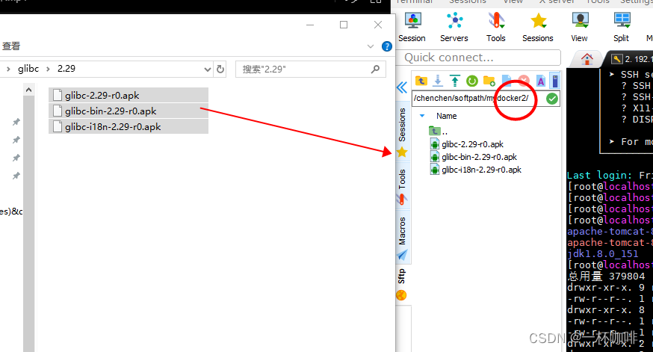This screenshot has height=352, width=653.
Task: Click the Split toolbar button
Action: pyautogui.click(x=622, y=27)
